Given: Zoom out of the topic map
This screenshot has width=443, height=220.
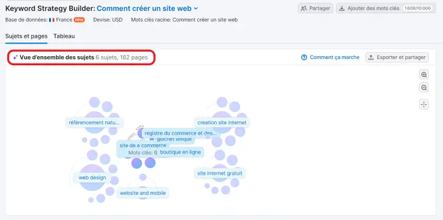Looking at the screenshot, I should tap(424, 88).
